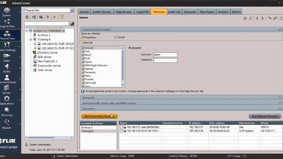Uncheck the Arecont manufacturer checkbox
Viewport: 283px width, 159px height.
pyautogui.click(x=83, y=48)
